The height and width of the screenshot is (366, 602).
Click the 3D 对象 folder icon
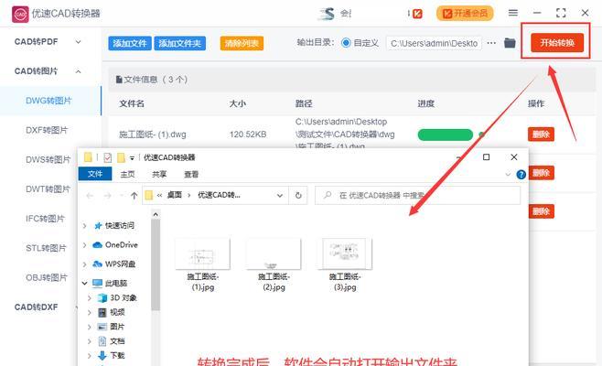point(102,298)
